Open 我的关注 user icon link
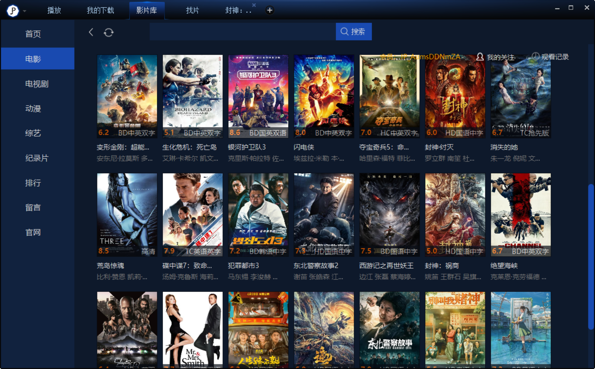Screen dimensions: 595x369 click(x=496, y=57)
